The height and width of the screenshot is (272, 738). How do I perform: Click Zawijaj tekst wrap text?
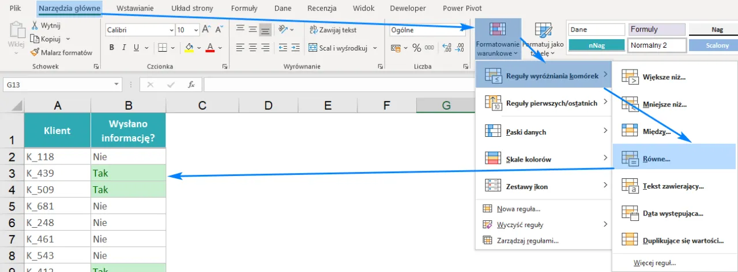(x=313, y=30)
